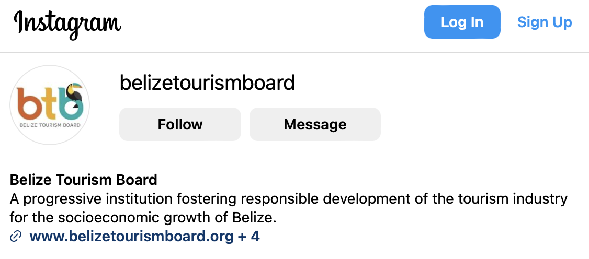Click the bio line starting with A progressive institution
Image resolution: width=589 pixels, height=259 pixels.
289,198
